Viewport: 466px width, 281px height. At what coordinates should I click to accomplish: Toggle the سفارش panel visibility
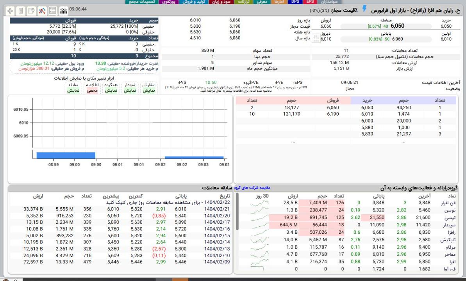tap(149, 90)
